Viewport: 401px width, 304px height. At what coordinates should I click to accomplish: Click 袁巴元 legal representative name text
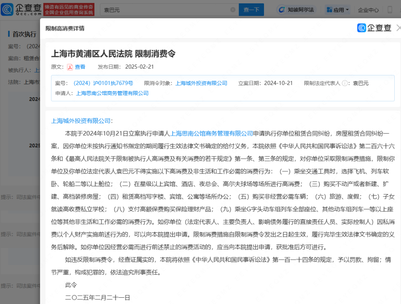[361, 83]
